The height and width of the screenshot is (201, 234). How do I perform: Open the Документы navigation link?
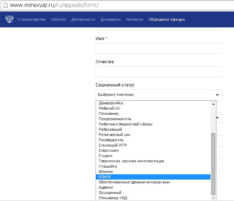[x=110, y=19]
